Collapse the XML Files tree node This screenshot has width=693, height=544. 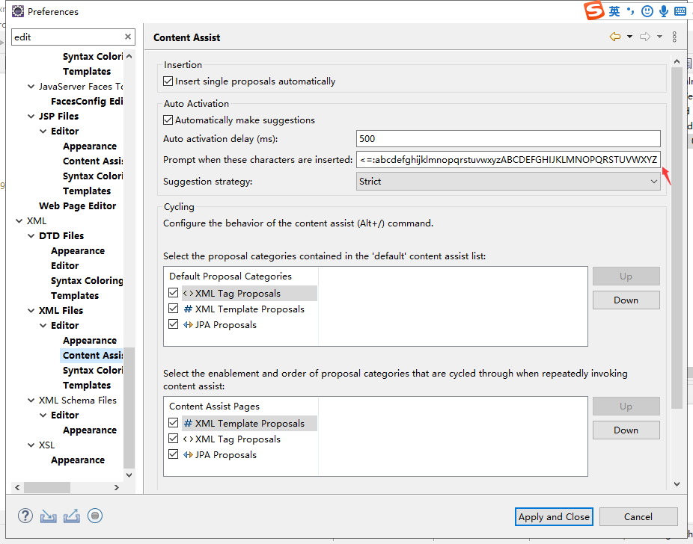31,311
